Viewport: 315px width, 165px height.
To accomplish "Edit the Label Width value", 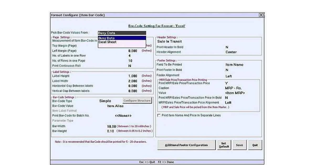I will point(134,81).
